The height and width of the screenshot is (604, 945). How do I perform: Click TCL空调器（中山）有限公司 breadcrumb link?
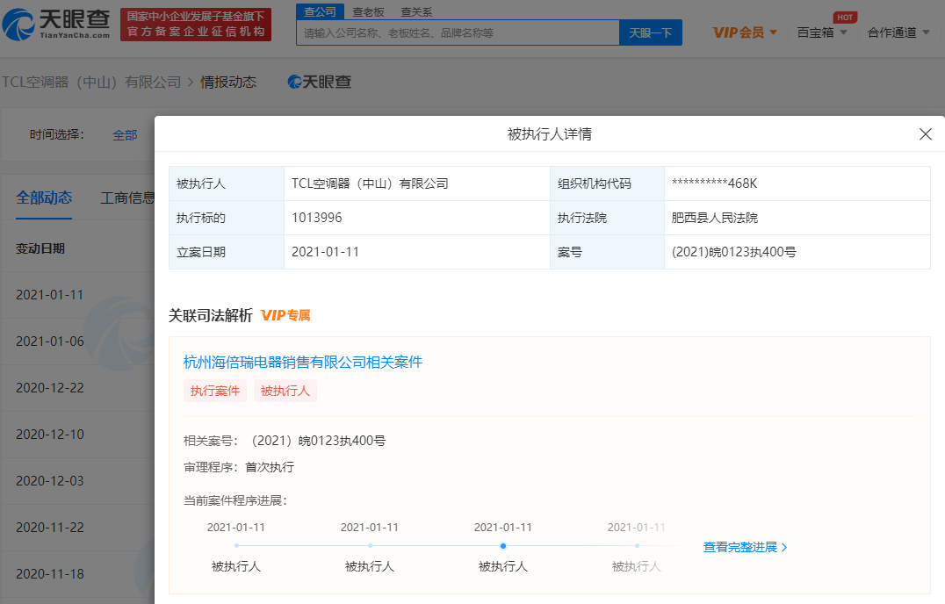[90, 82]
